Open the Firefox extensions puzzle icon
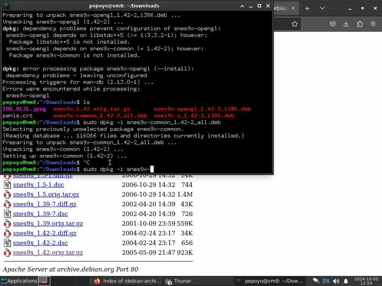Viewport: 382px width, 286px height. (360, 24)
